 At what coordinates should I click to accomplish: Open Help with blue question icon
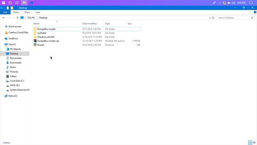tap(255, 12)
